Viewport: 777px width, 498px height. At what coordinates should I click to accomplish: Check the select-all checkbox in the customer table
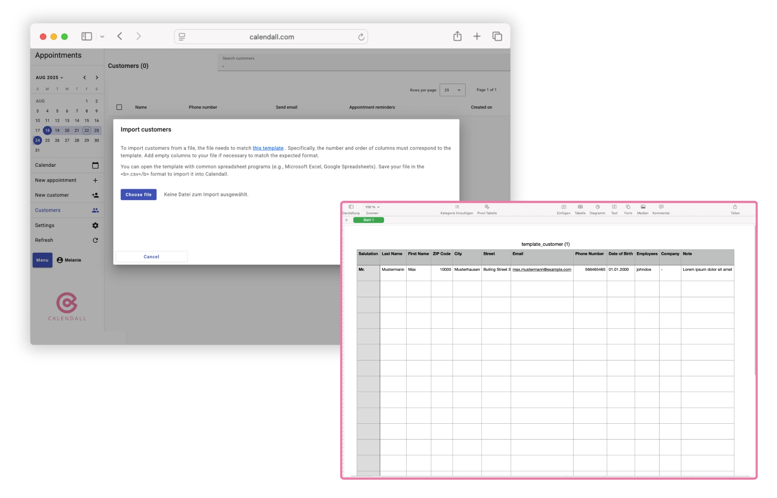[x=119, y=107]
